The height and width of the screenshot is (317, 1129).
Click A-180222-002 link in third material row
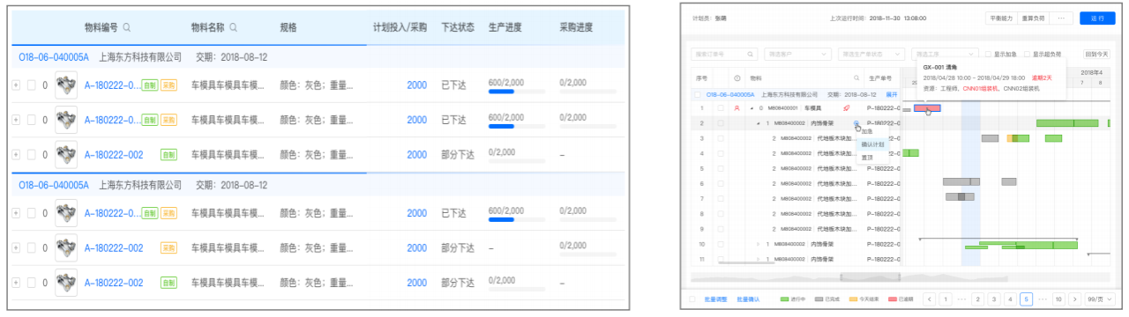(114, 155)
